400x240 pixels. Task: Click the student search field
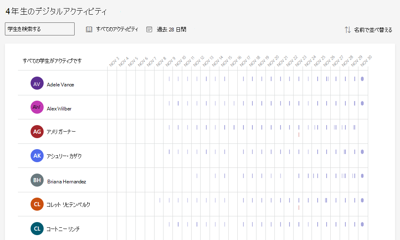[x=40, y=29]
